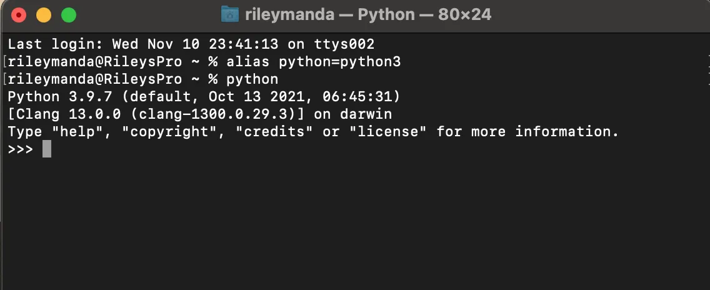Click the yellow minimize window button
This screenshot has height=290, width=710.
(x=44, y=15)
